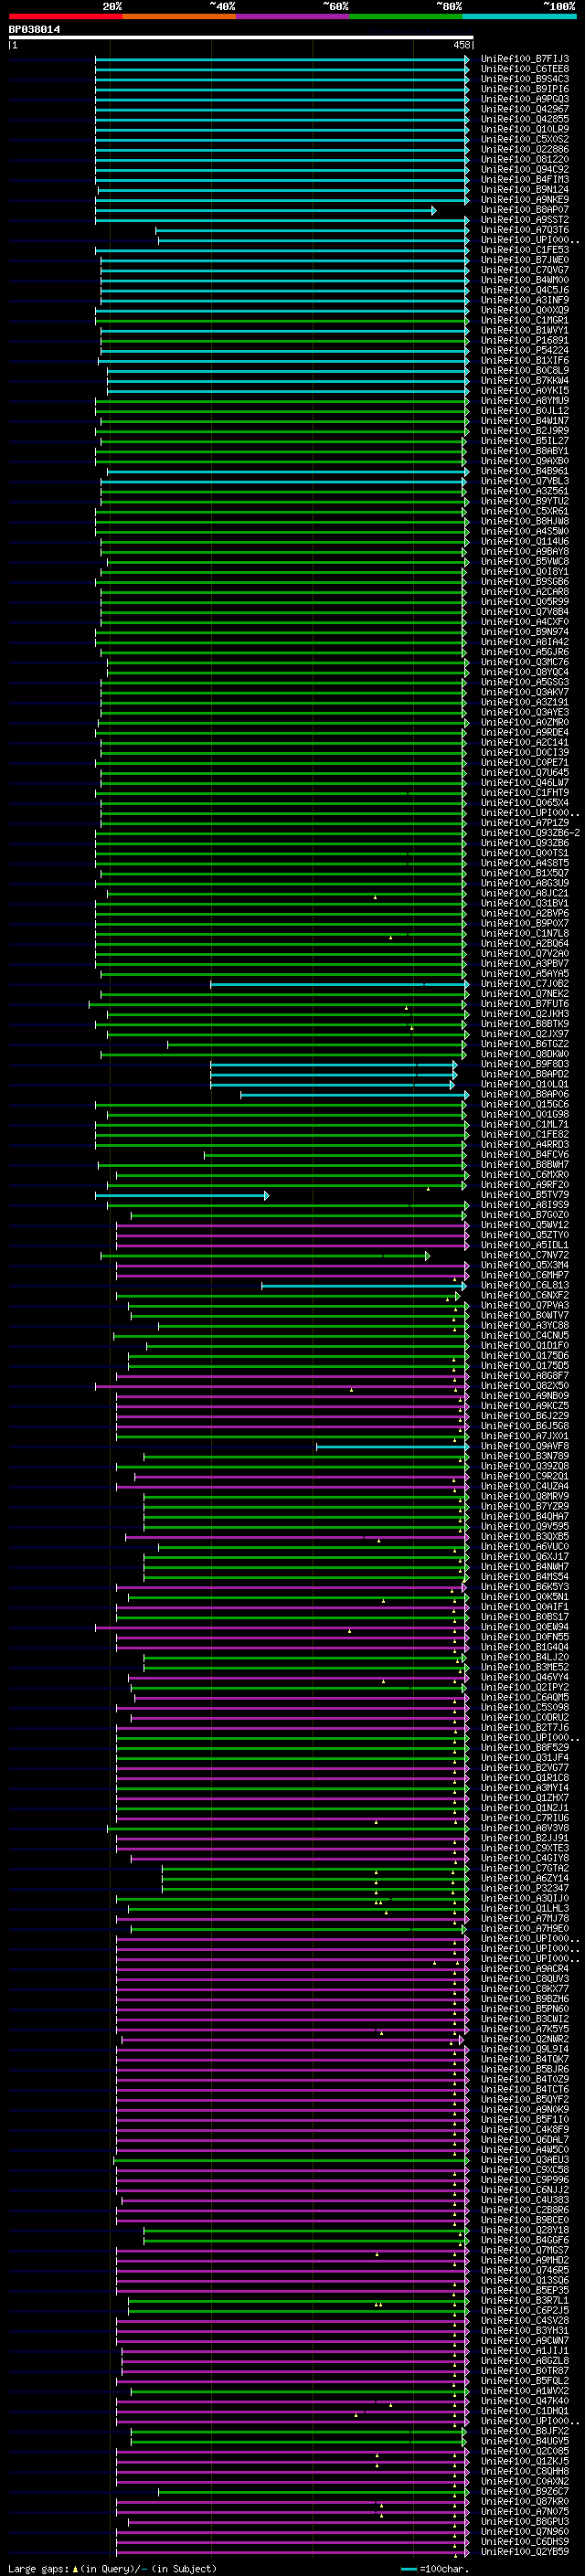585x2576 pixels.
Task: Click label UniRef100_A7N075
Action: pyautogui.click(x=524, y=2511)
